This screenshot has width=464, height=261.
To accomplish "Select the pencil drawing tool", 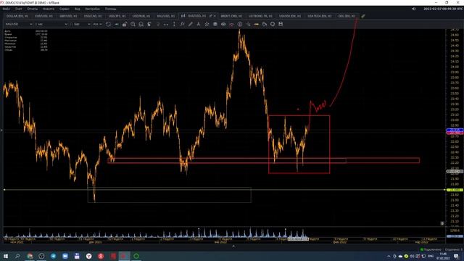I will coord(191,24).
